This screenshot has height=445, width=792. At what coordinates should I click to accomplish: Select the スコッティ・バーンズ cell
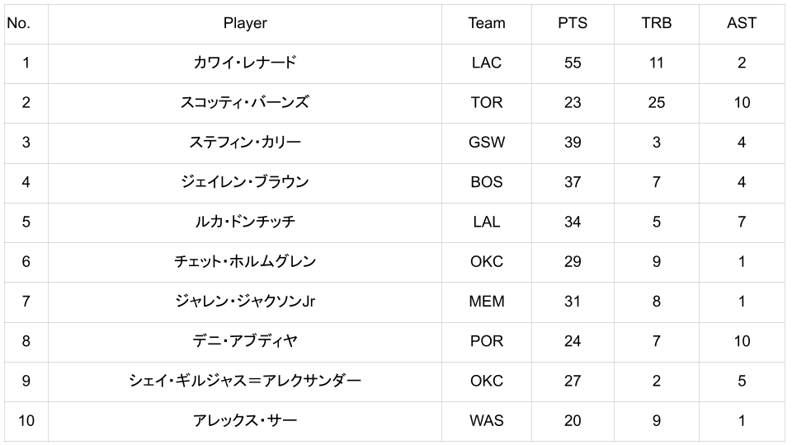[x=245, y=102]
